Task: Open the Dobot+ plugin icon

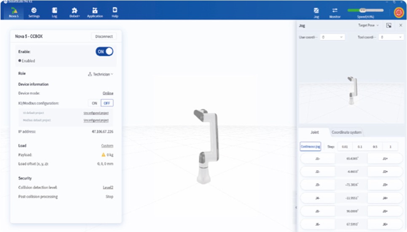Action: [74, 11]
